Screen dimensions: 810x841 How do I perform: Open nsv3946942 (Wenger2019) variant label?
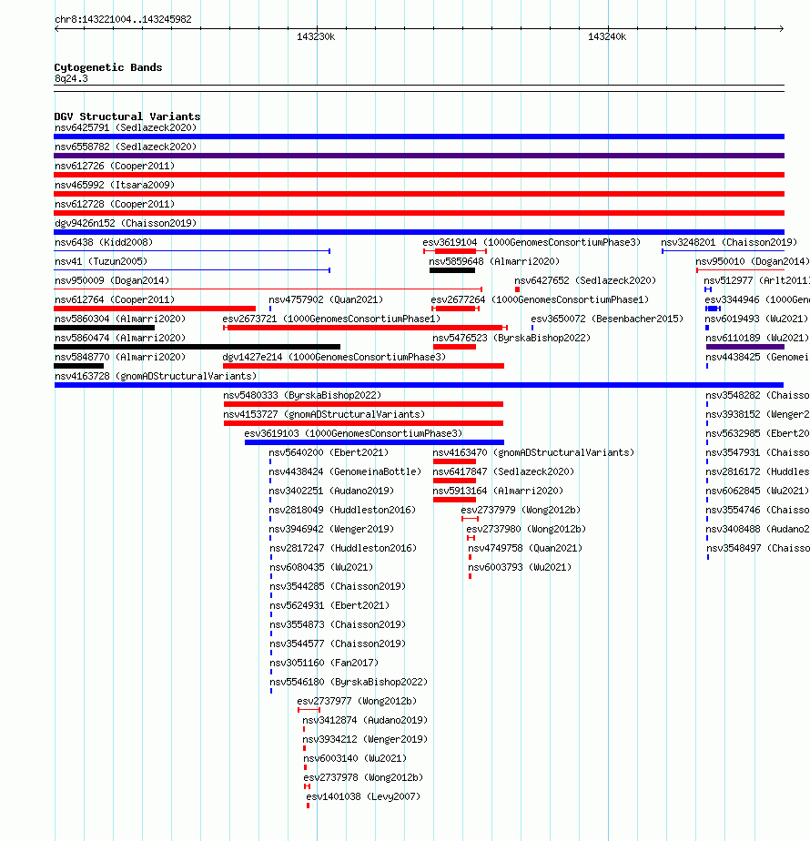point(331,530)
